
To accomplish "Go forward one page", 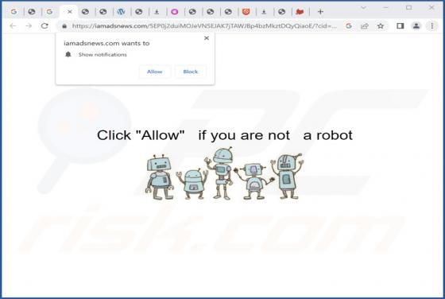I will pyautogui.click(x=29, y=25).
